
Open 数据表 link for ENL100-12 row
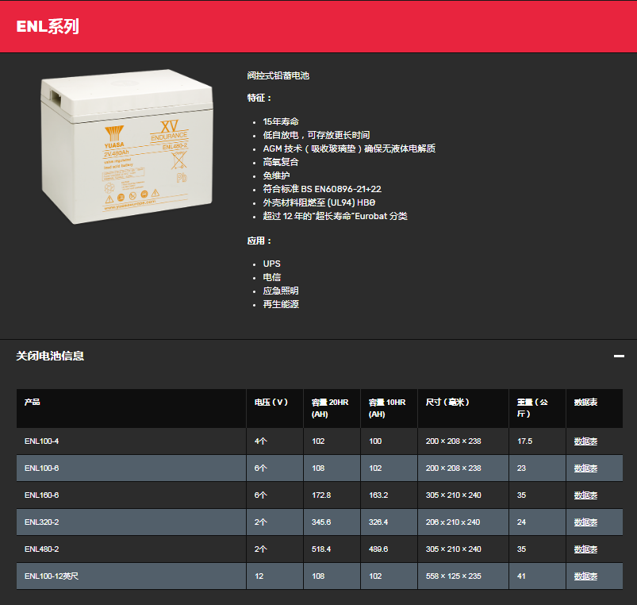(x=585, y=576)
